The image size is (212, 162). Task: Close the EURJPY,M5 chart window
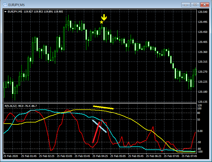[204, 5]
